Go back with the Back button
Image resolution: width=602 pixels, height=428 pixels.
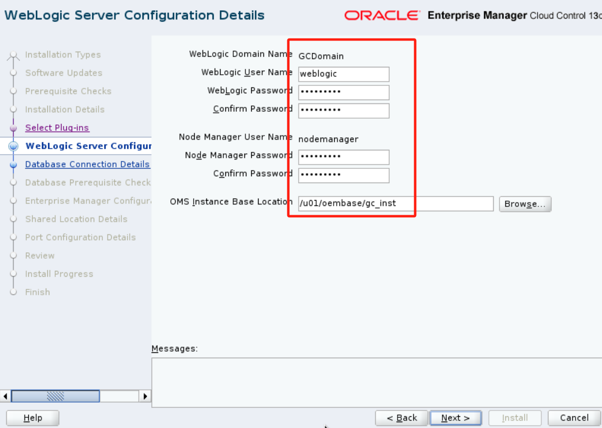[x=401, y=418]
